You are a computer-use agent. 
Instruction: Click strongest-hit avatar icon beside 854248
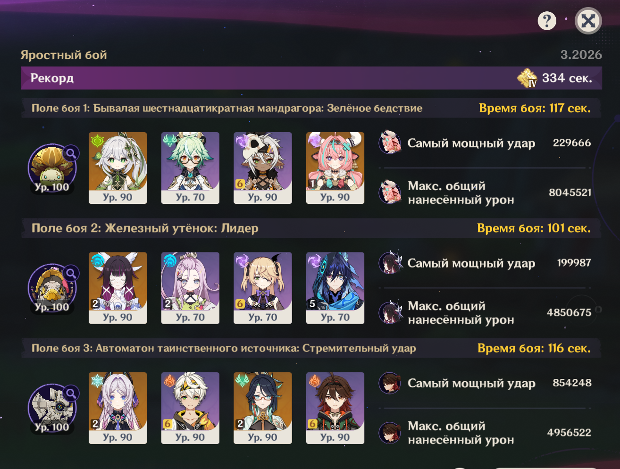click(x=390, y=383)
